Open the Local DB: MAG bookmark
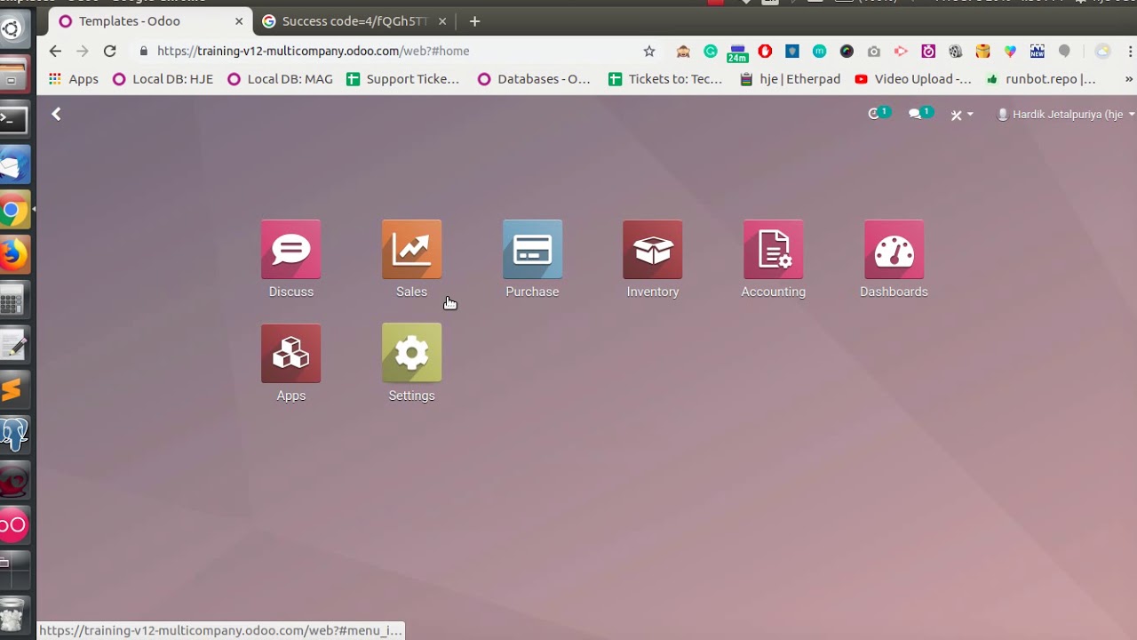 280,79
